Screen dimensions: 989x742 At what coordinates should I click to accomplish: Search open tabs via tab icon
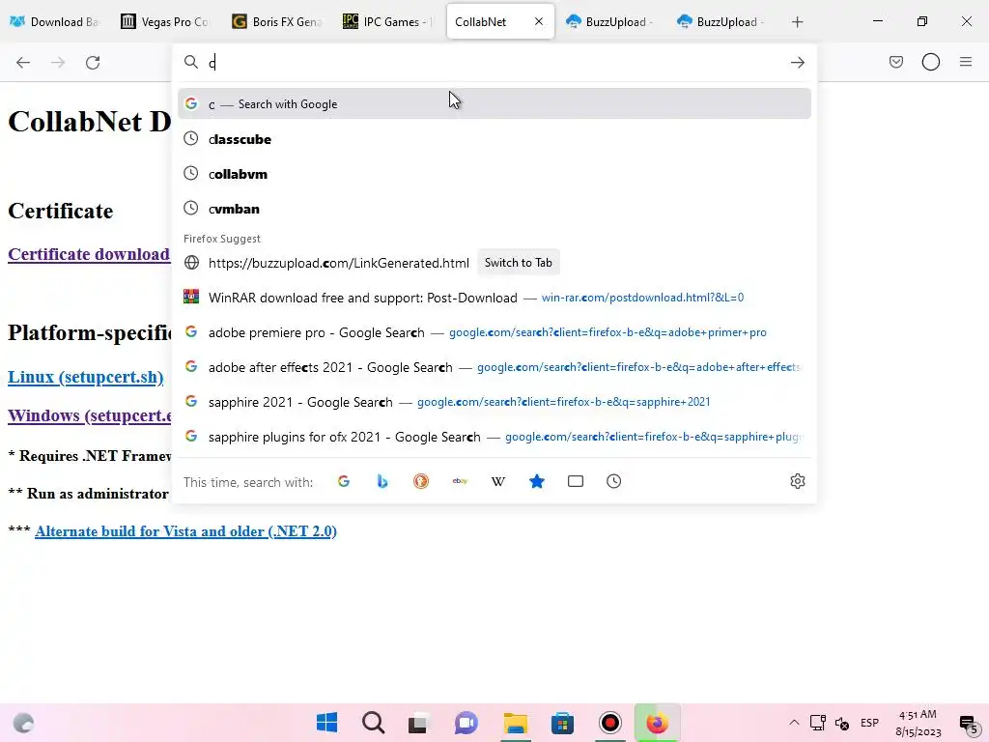coord(576,481)
